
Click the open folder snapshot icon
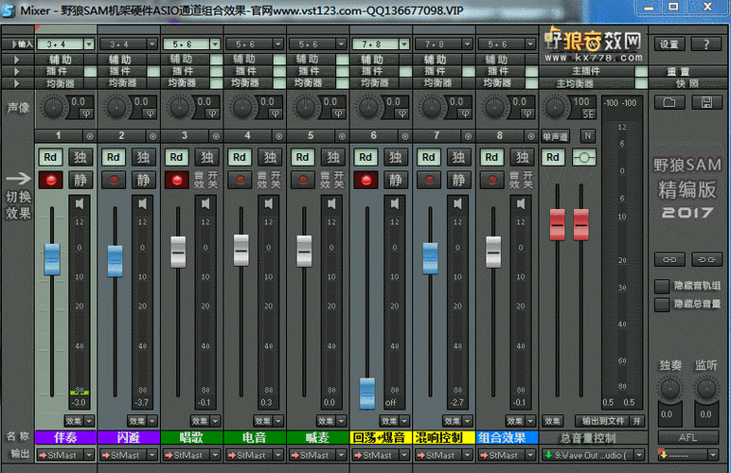[x=669, y=102]
